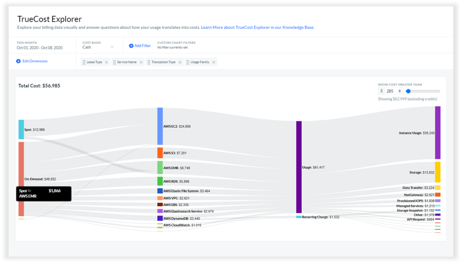Select the Data Transfer node
The height and width of the screenshot is (263, 462).
pyautogui.click(x=438, y=188)
